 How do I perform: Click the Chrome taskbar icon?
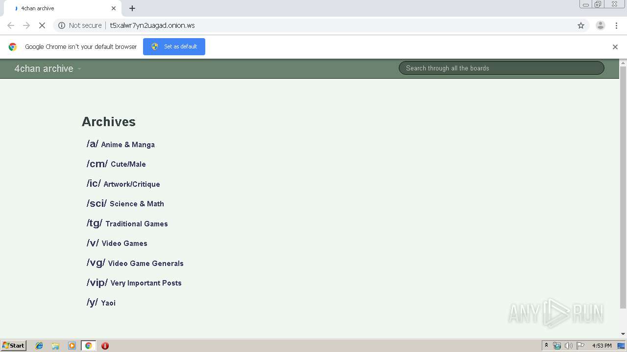[x=88, y=346]
